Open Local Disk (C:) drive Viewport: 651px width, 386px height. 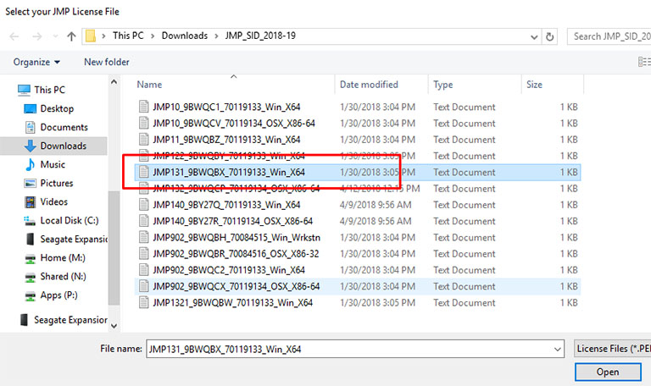(x=61, y=221)
